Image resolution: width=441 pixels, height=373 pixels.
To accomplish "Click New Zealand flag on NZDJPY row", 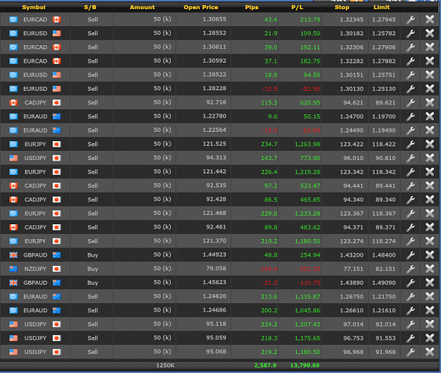I will click(x=13, y=269).
